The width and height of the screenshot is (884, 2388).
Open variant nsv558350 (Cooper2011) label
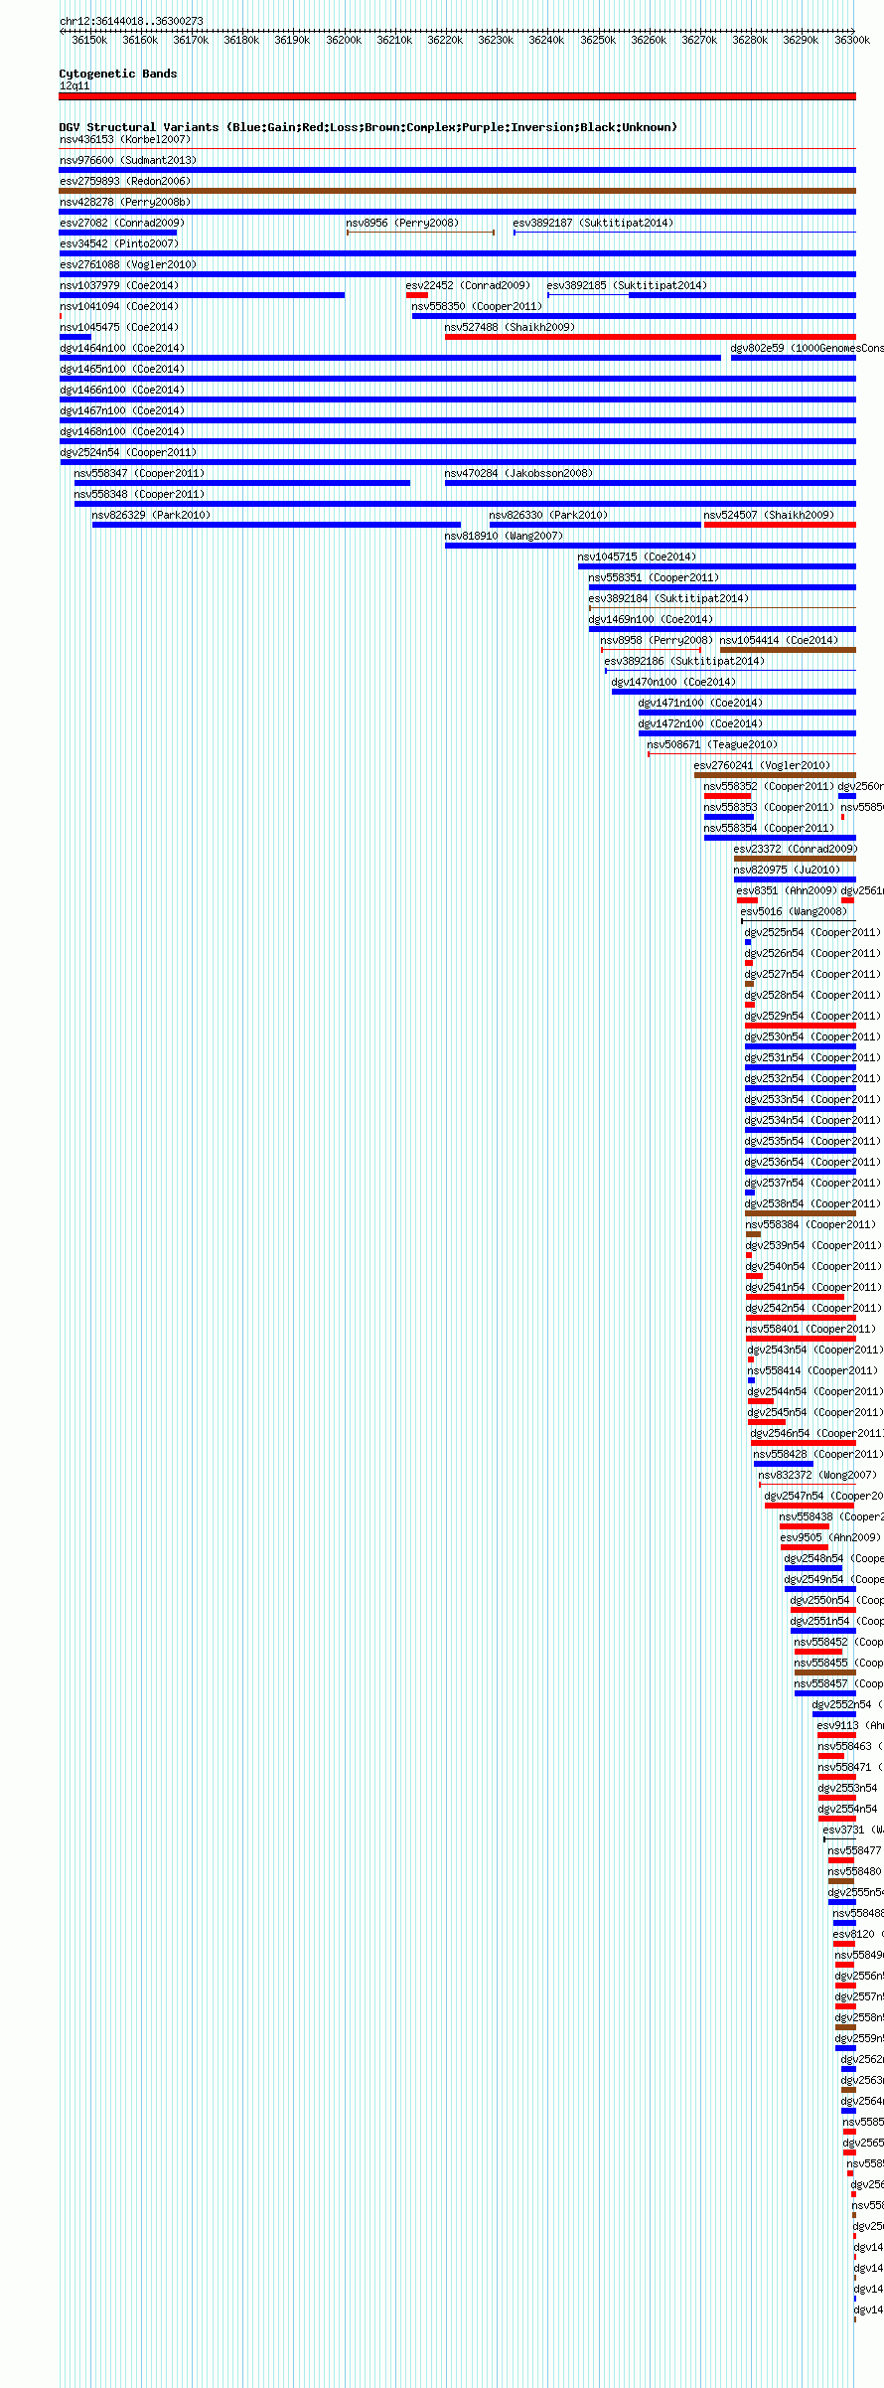[477, 306]
